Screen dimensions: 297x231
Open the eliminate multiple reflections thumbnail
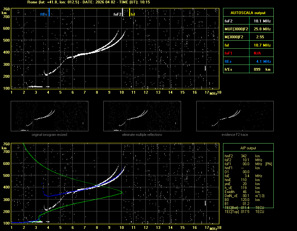142,116
